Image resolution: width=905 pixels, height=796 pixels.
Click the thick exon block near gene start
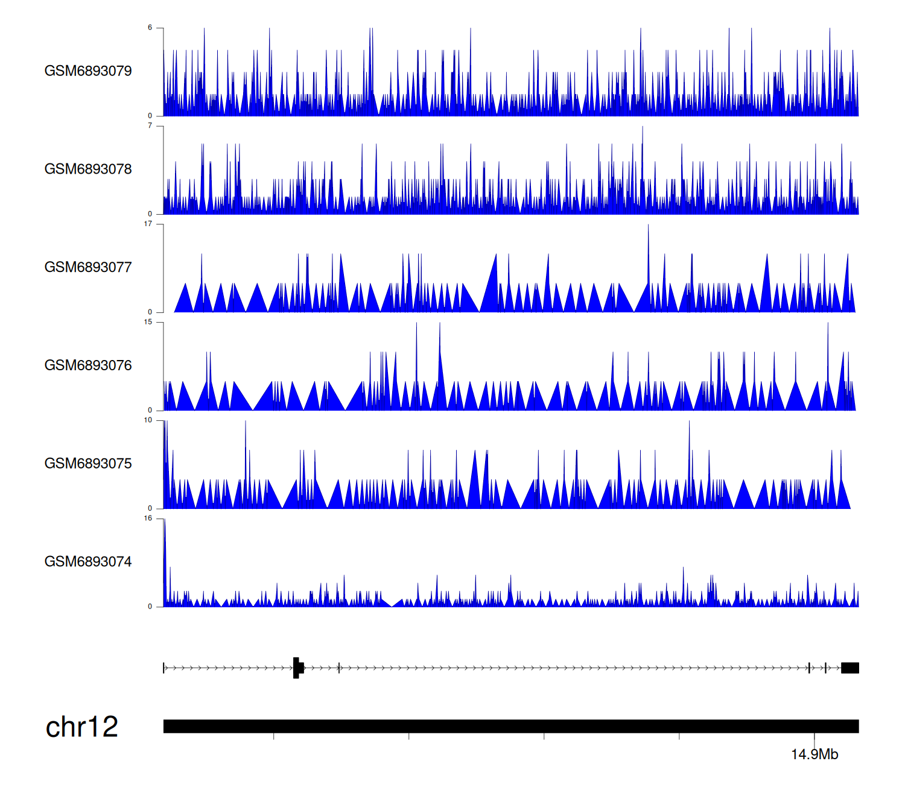[x=297, y=668]
